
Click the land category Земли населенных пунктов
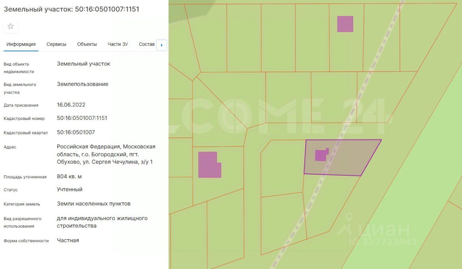(x=94, y=204)
